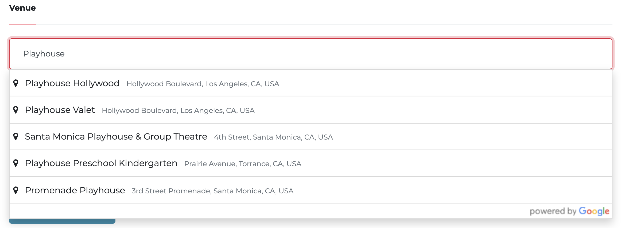The width and height of the screenshot is (621, 228).
Task: Click the 'Prairie Avenue, Torrance' address text
Action: [x=243, y=164]
